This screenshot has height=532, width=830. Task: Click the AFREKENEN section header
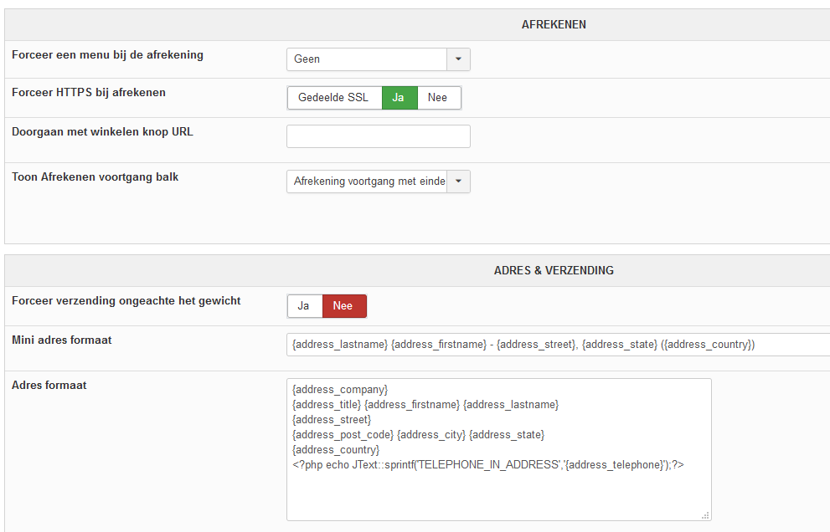(554, 25)
